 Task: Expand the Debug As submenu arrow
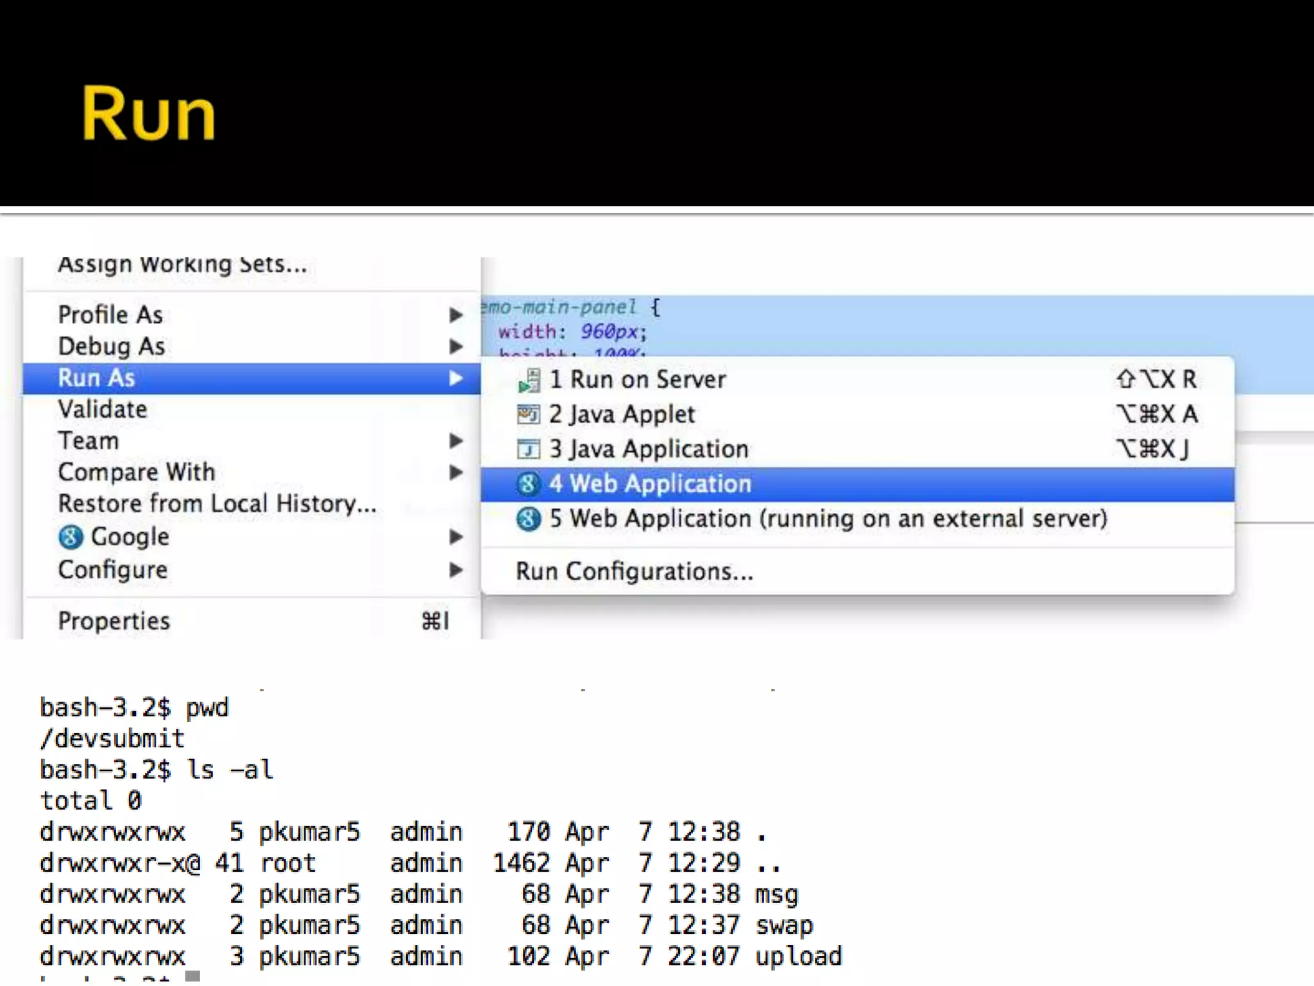456,347
